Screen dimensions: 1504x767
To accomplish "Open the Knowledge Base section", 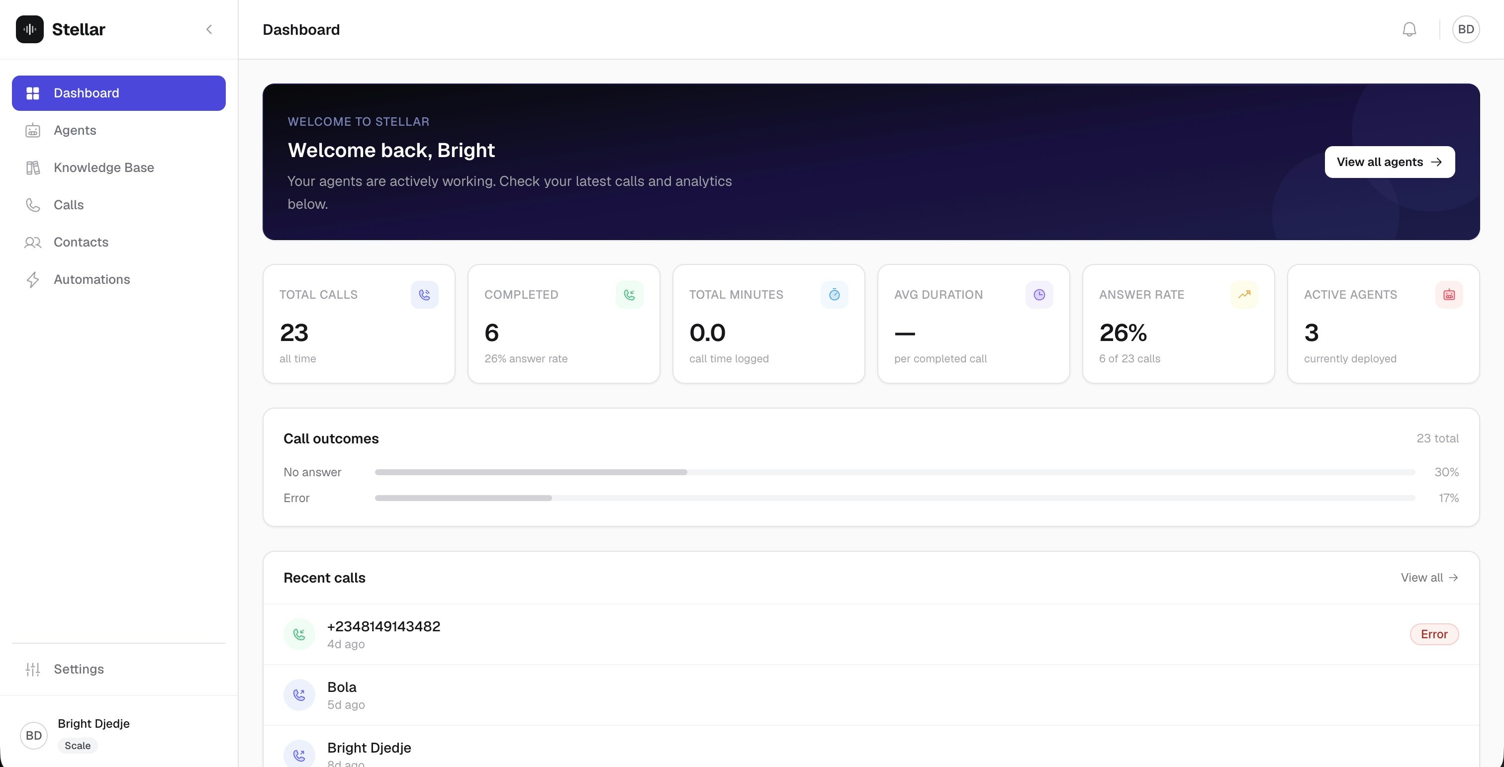I will pos(103,168).
